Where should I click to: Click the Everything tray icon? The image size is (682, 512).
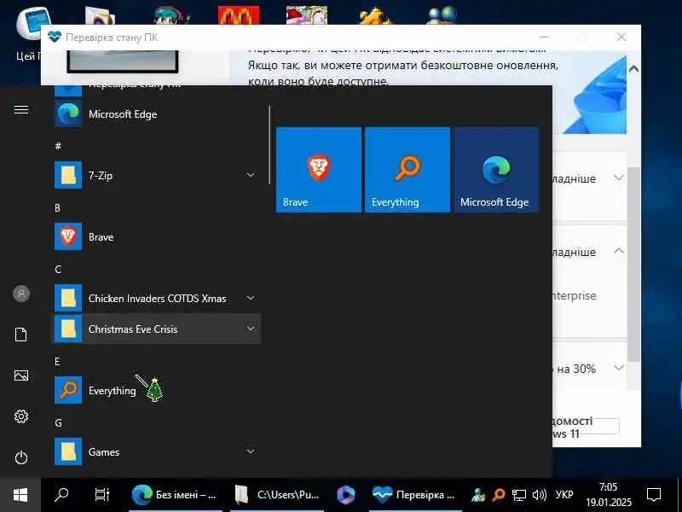click(x=499, y=495)
